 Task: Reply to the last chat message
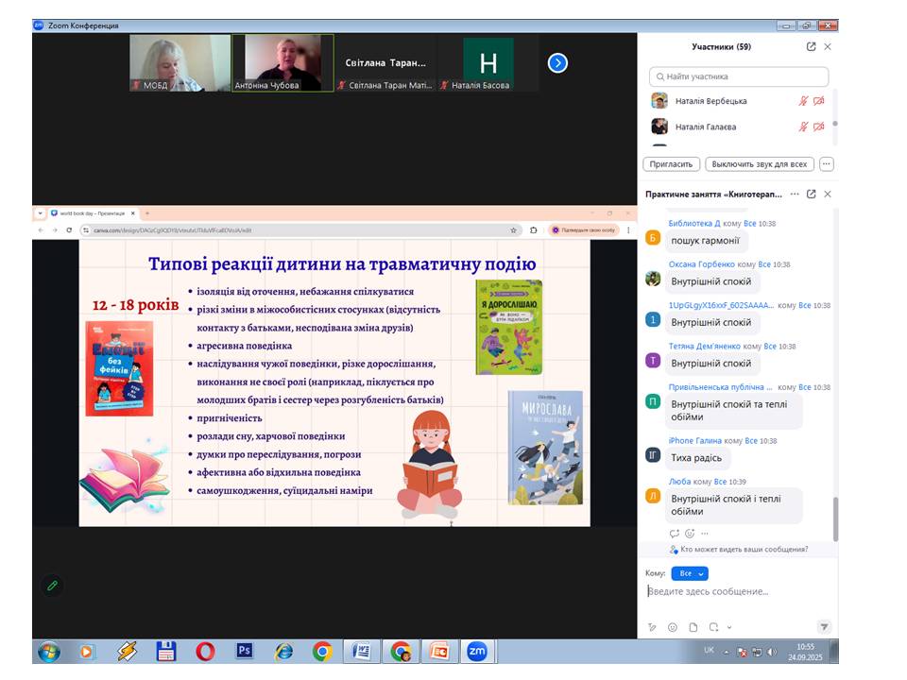tap(674, 534)
